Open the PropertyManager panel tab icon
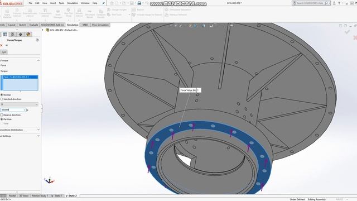 point(5,34)
